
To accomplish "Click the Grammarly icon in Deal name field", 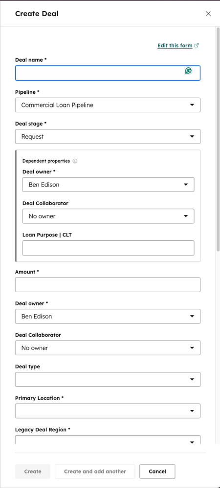I will (188, 71).
